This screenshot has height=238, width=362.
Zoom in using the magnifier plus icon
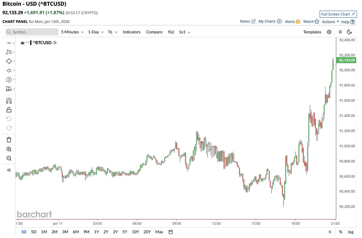pyautogui.click(x=9, y=149)
